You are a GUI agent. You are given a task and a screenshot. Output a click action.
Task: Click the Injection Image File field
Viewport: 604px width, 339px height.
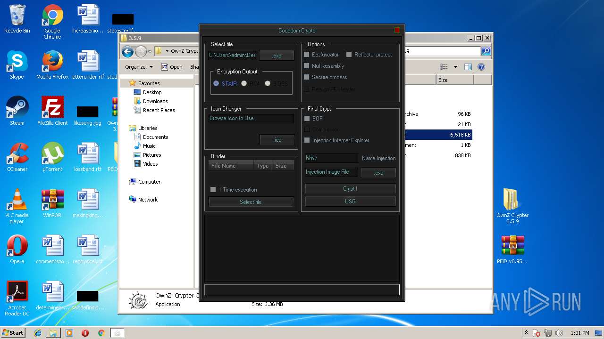(331, 172)
